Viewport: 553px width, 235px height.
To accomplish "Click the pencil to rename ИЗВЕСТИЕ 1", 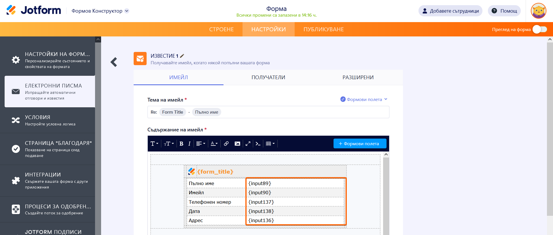I will point(182,56).
